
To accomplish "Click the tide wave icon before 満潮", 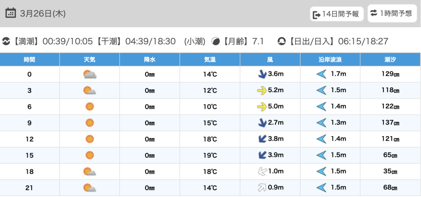I will click(6, 42).
